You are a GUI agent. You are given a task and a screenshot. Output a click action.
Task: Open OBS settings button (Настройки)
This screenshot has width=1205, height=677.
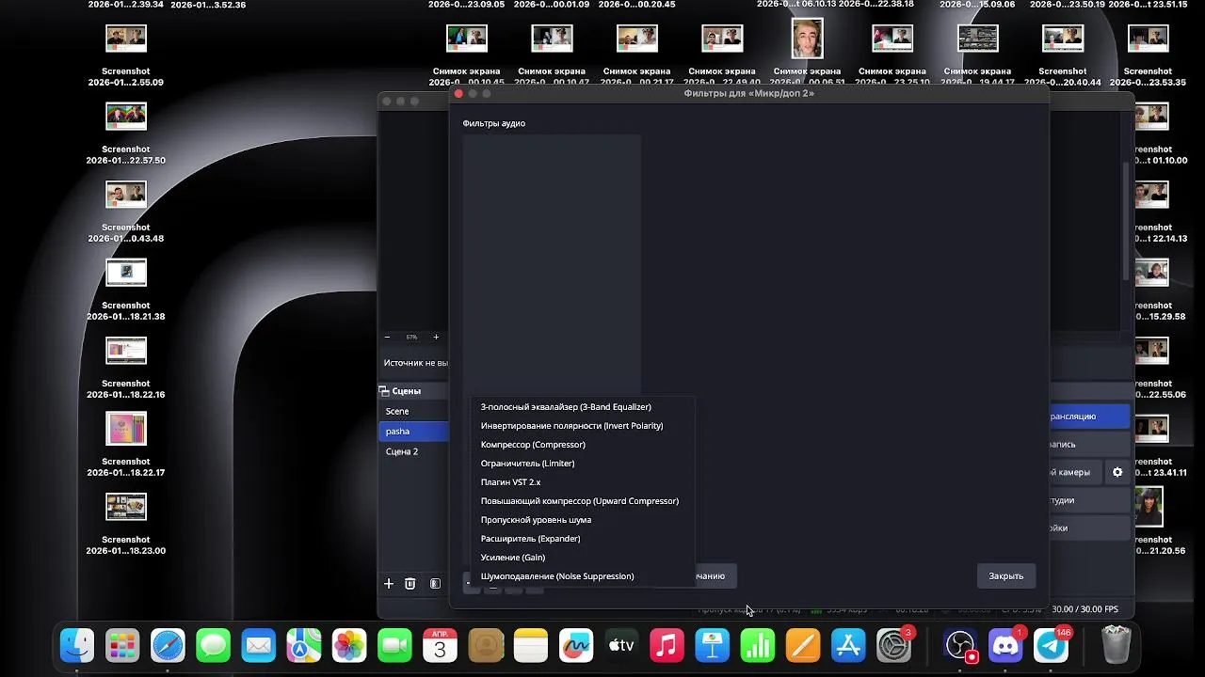pyautogui.click(x=1089, y=527)
